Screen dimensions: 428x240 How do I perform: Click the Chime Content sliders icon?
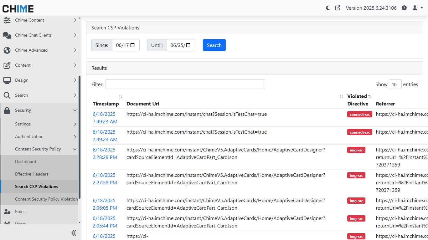point(7,20)
